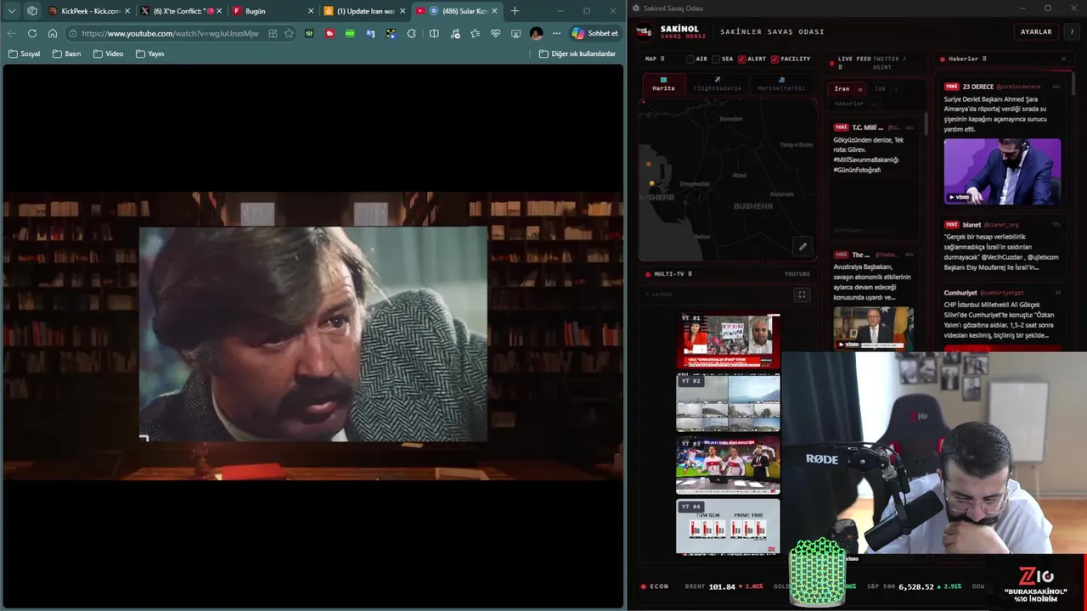Click the MAP panel drag handle
The width and height of the screenshot is (1087, 611).
click(662, 59)
